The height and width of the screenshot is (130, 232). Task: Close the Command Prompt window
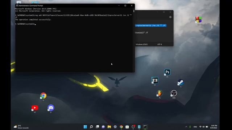[132, 6]
